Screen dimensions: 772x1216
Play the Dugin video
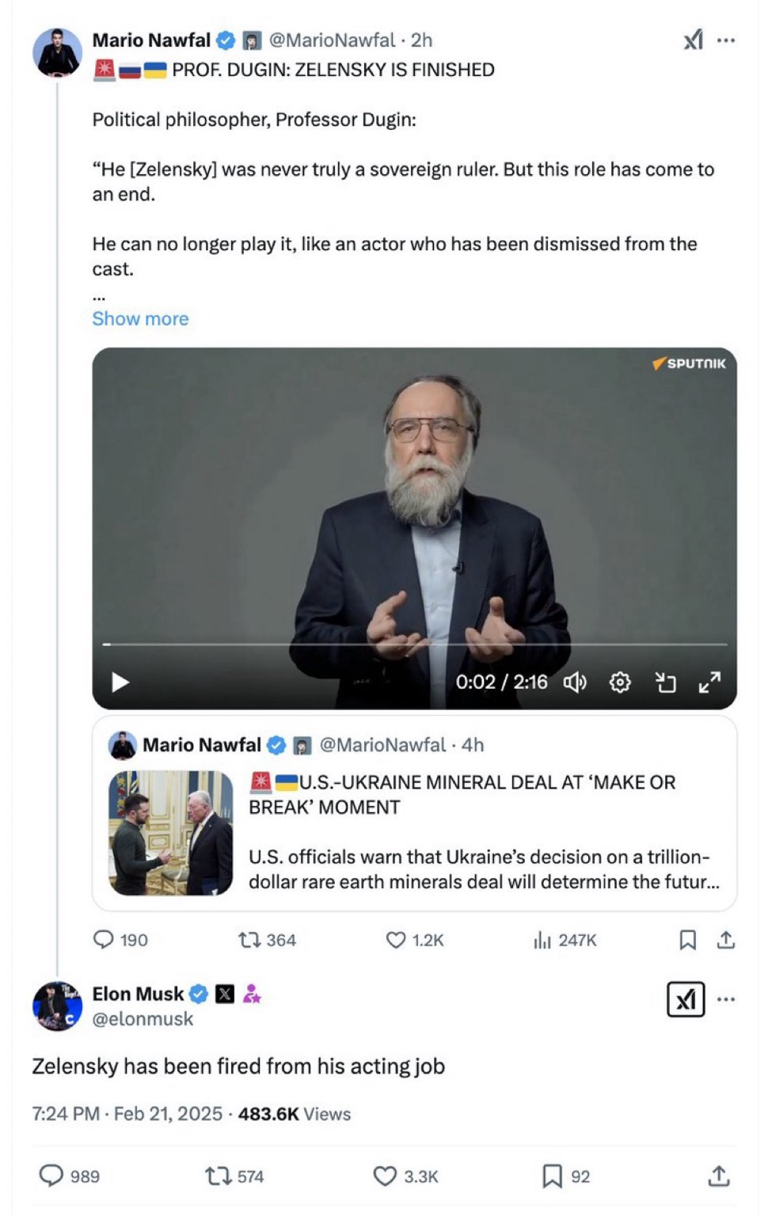(120, 682)
